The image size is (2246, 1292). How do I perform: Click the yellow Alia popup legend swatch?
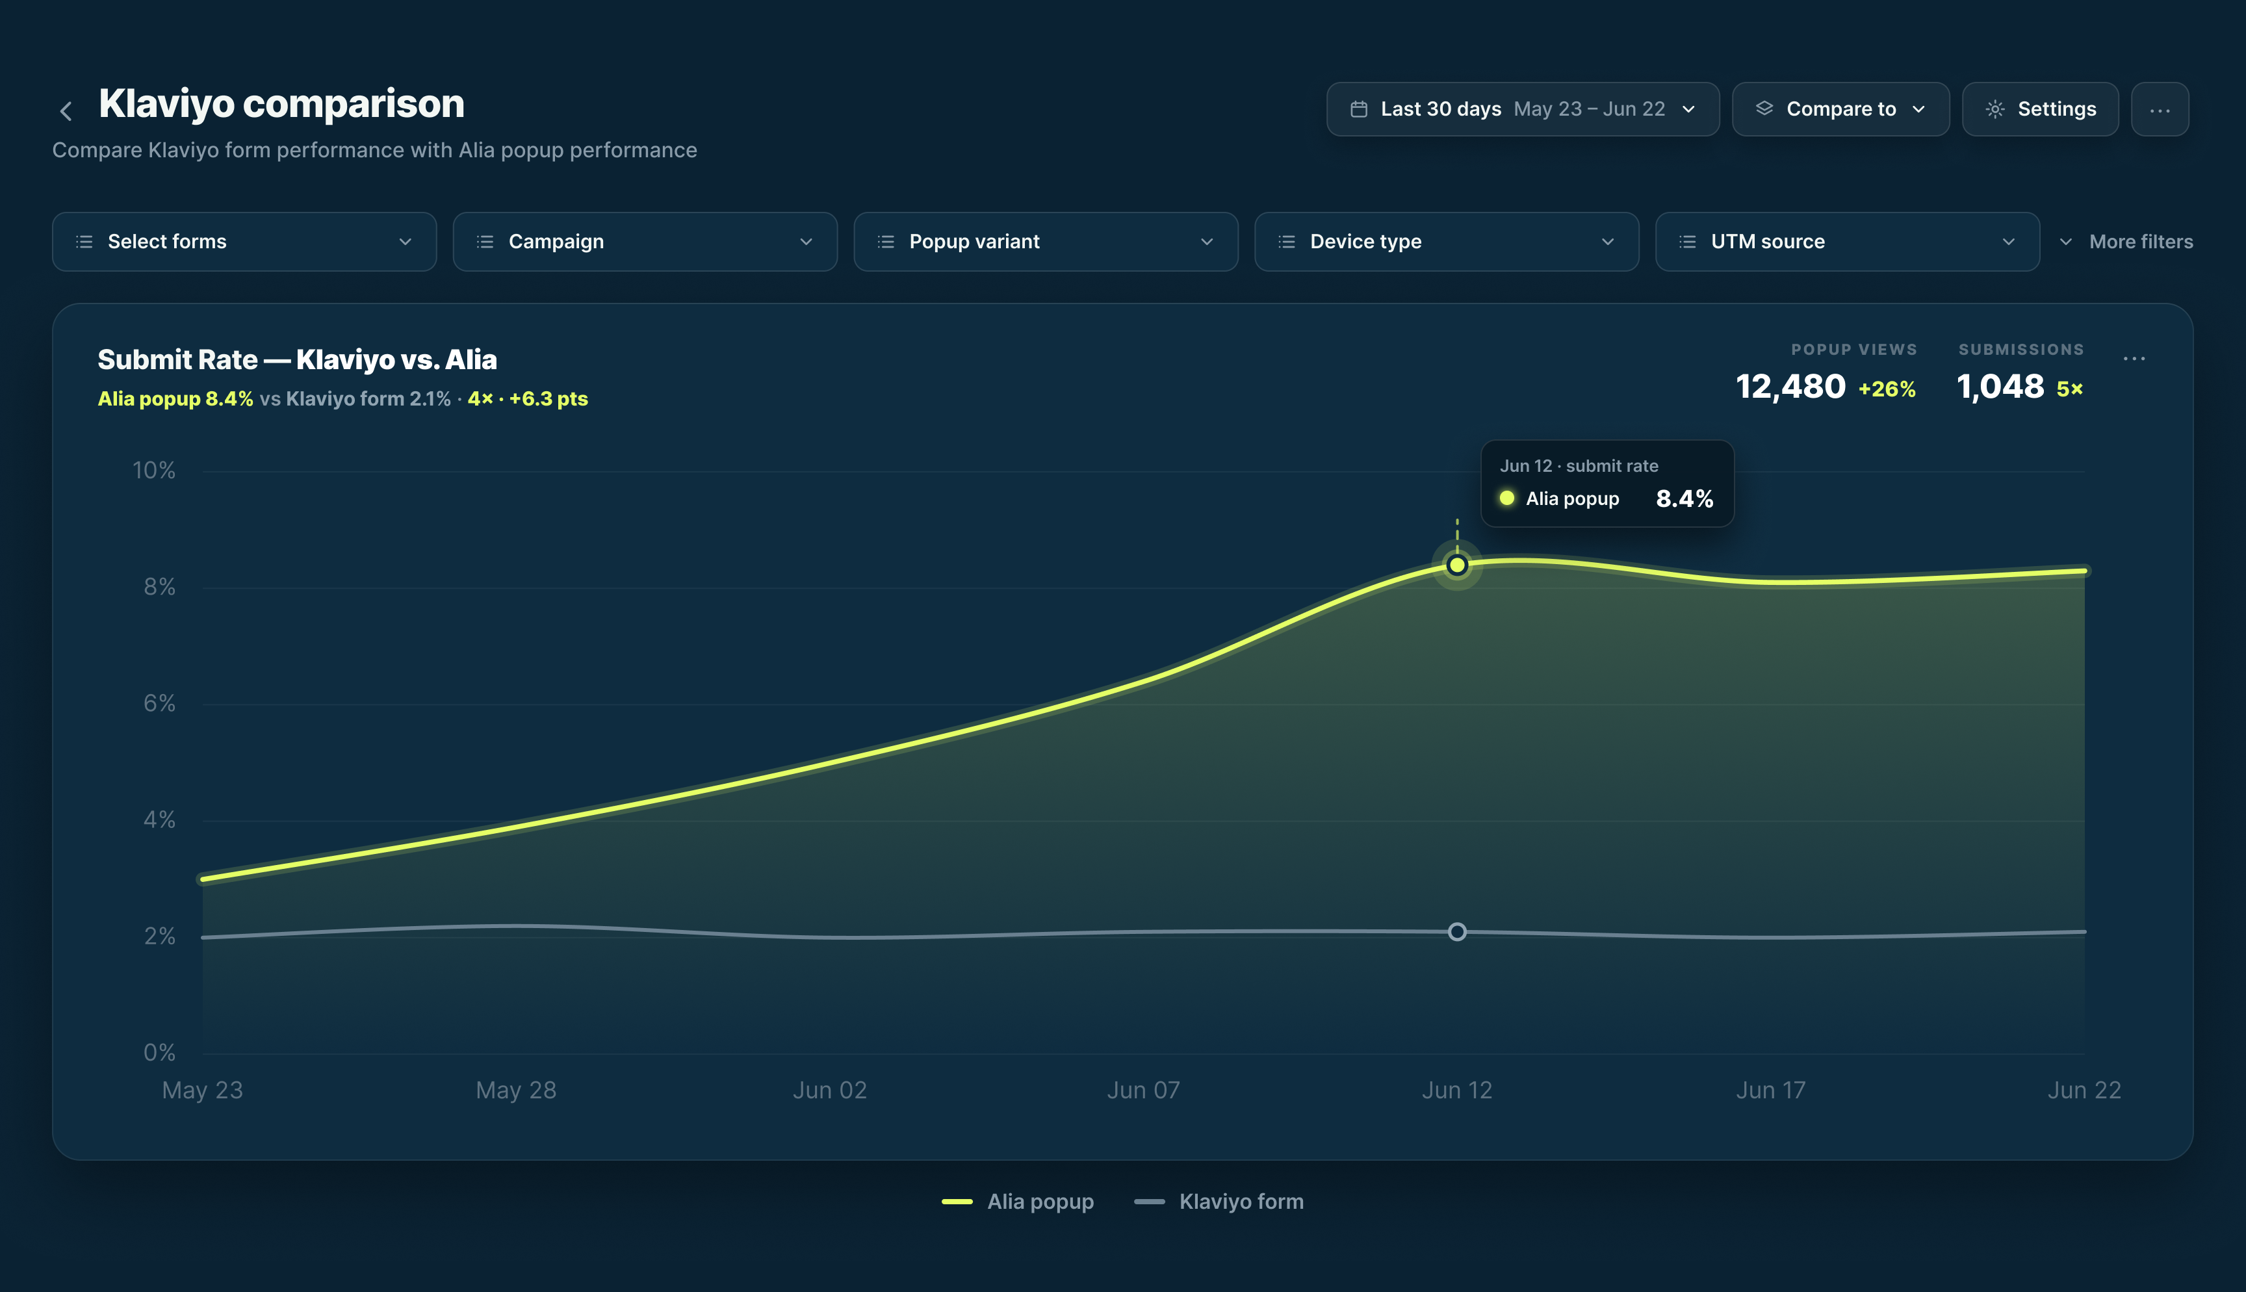click(x=957, y=1202)
